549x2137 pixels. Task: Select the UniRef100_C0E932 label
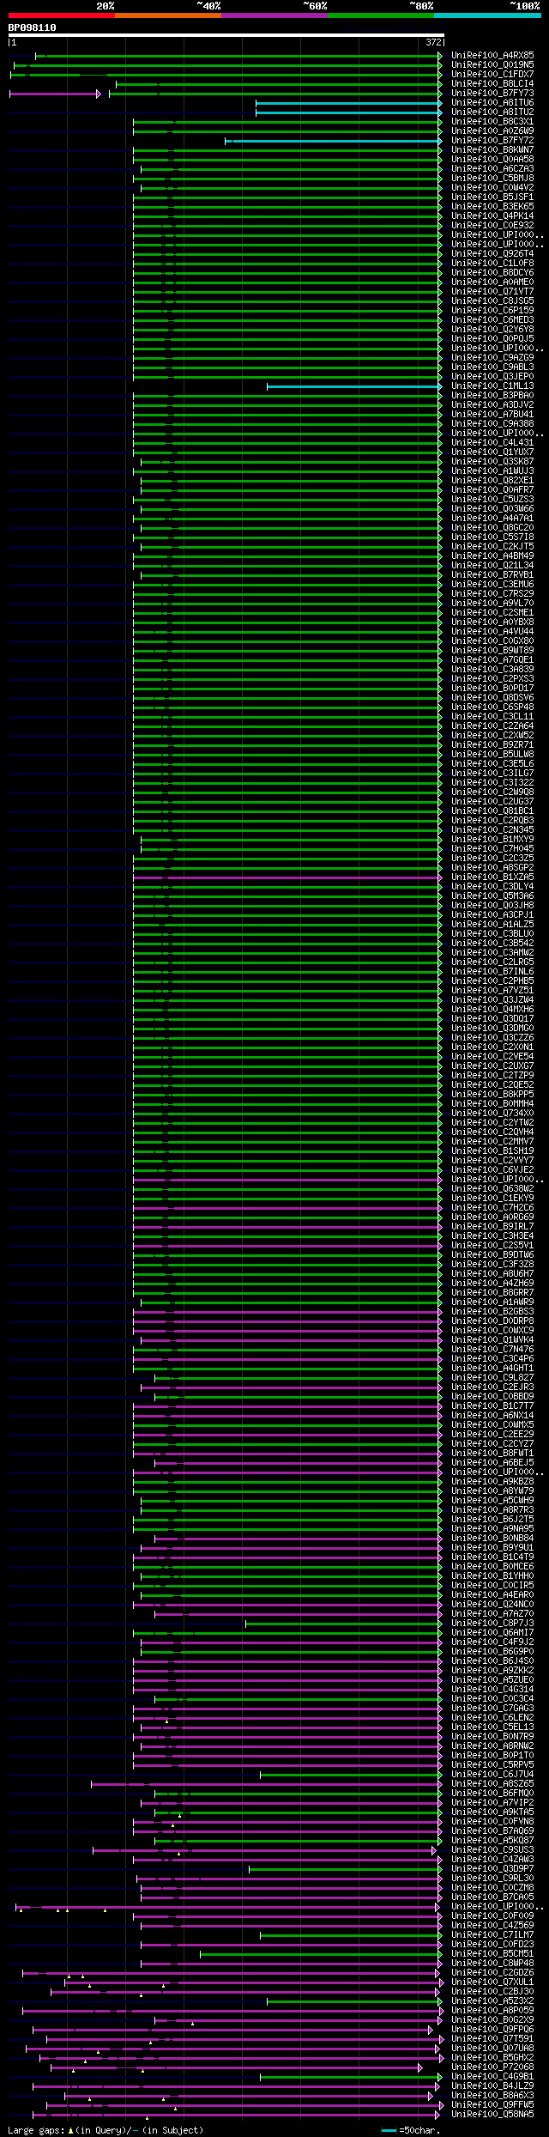[x=492, y=226]
